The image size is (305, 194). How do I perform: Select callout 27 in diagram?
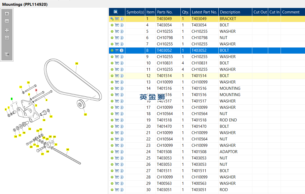pyautogui.click(x=42, y=154)
